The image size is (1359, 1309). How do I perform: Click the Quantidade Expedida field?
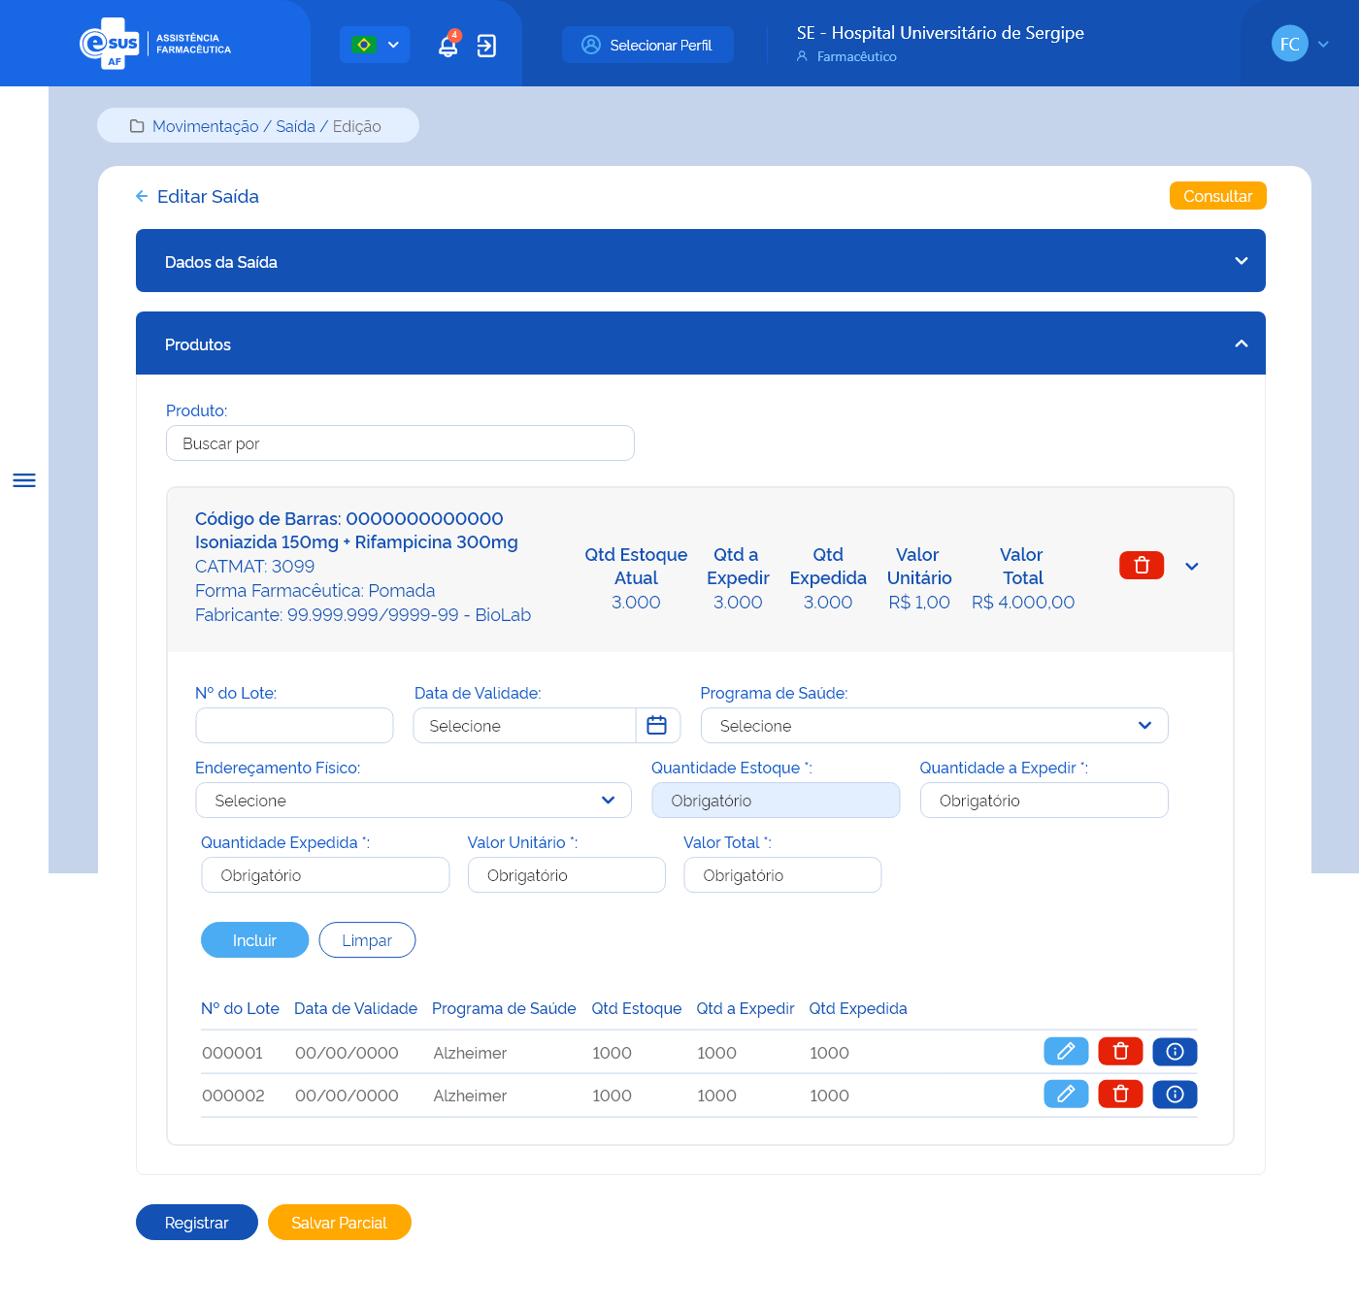(325, 875)
